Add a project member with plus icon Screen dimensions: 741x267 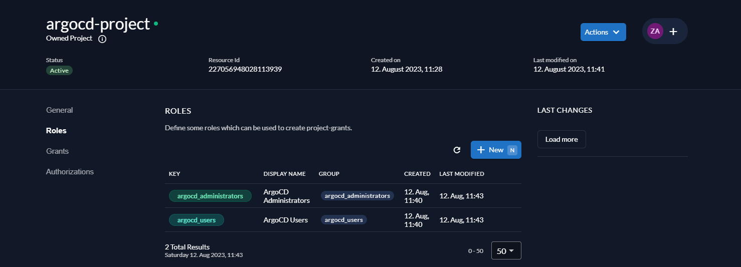673,32
